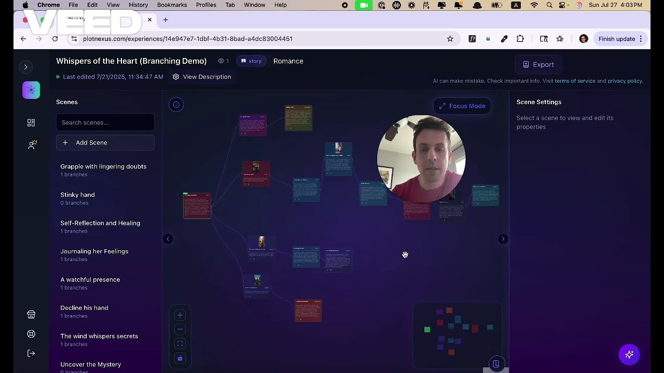Click the help icon near the sidebar bottom
This screenshot has height=373, width=664.
click(x=31, y=334)
